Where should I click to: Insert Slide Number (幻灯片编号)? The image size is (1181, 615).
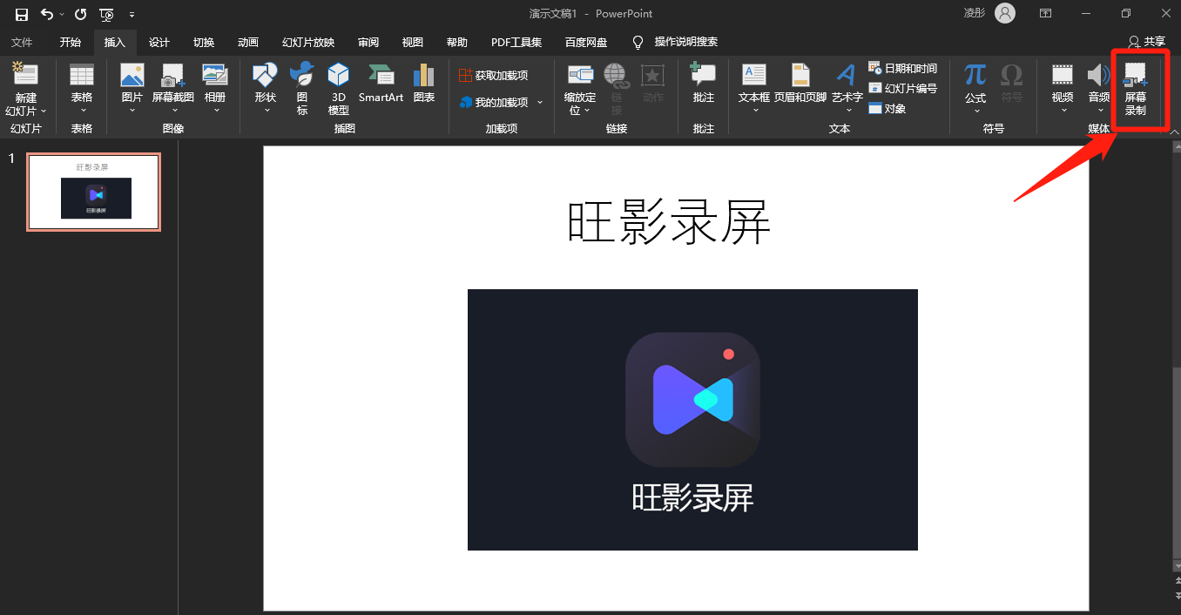pyautogui.click(x=903, y=89)
